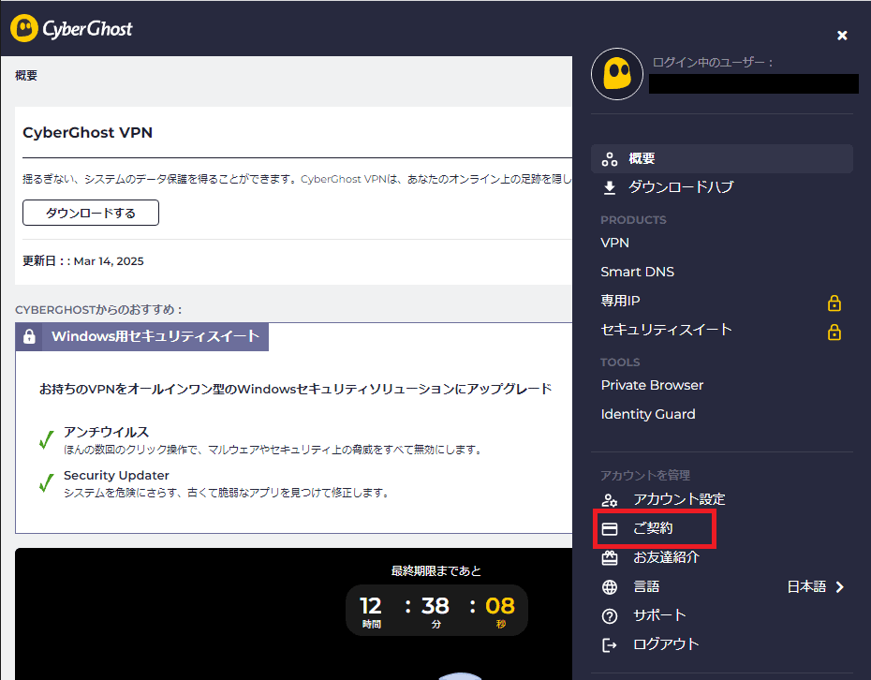Click the question mark icon for サポート

click(x=610, y=616)
